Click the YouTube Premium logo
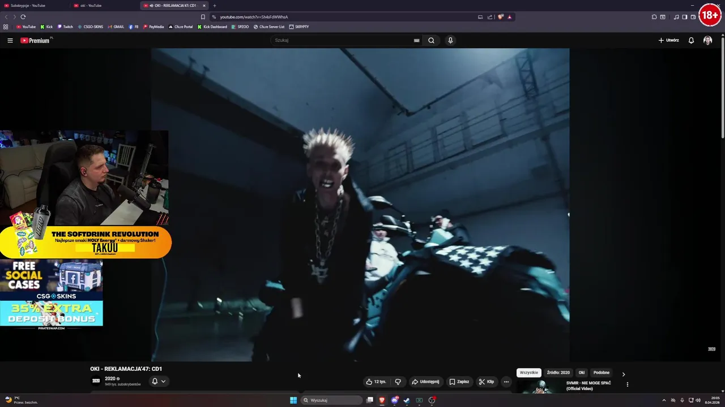Image resolution: width=725 pixels, height=407 pixels. [35, 40]
